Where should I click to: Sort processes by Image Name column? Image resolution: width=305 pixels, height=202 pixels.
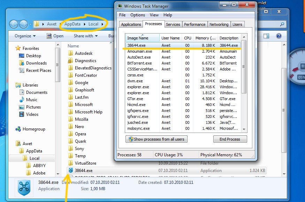[142, 38]
